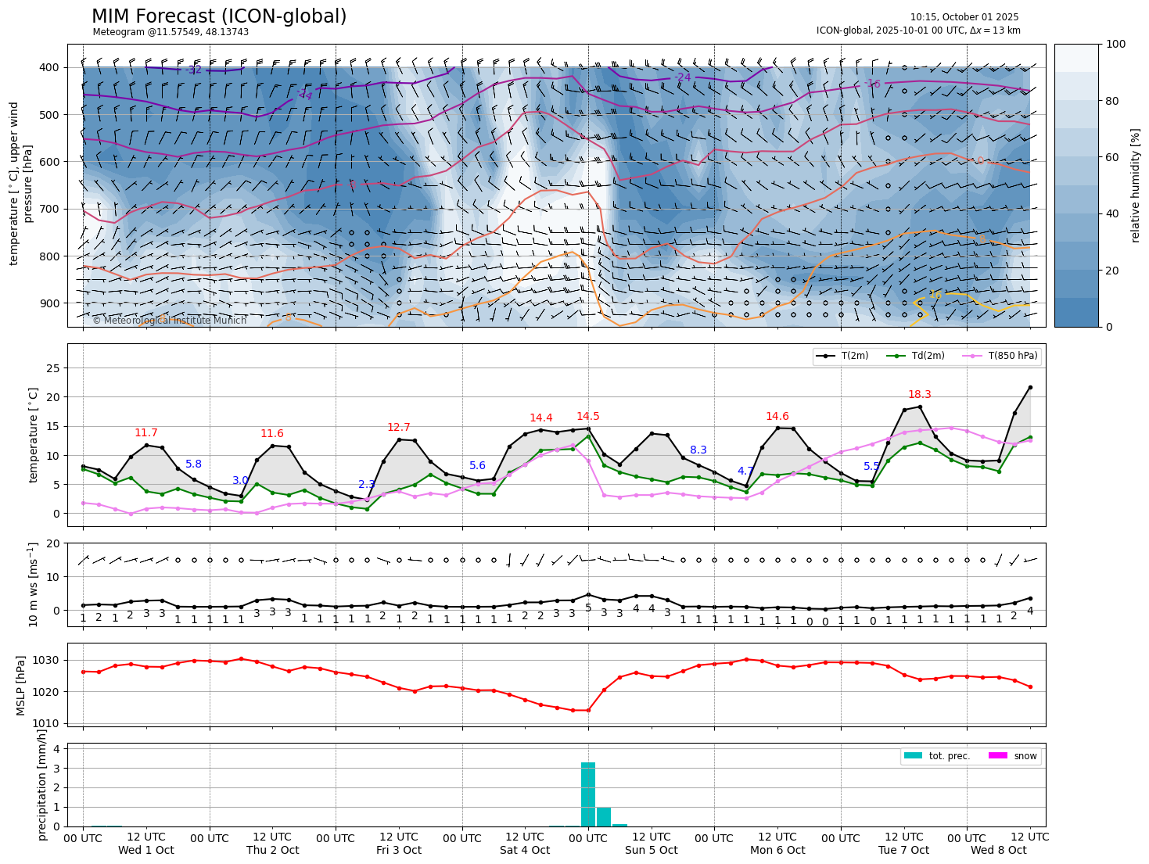Image resolution: width=1149 pixels, height=864 pixels.
Task: Click the final T(2m) data point at top right
Action: point(1030,387)
